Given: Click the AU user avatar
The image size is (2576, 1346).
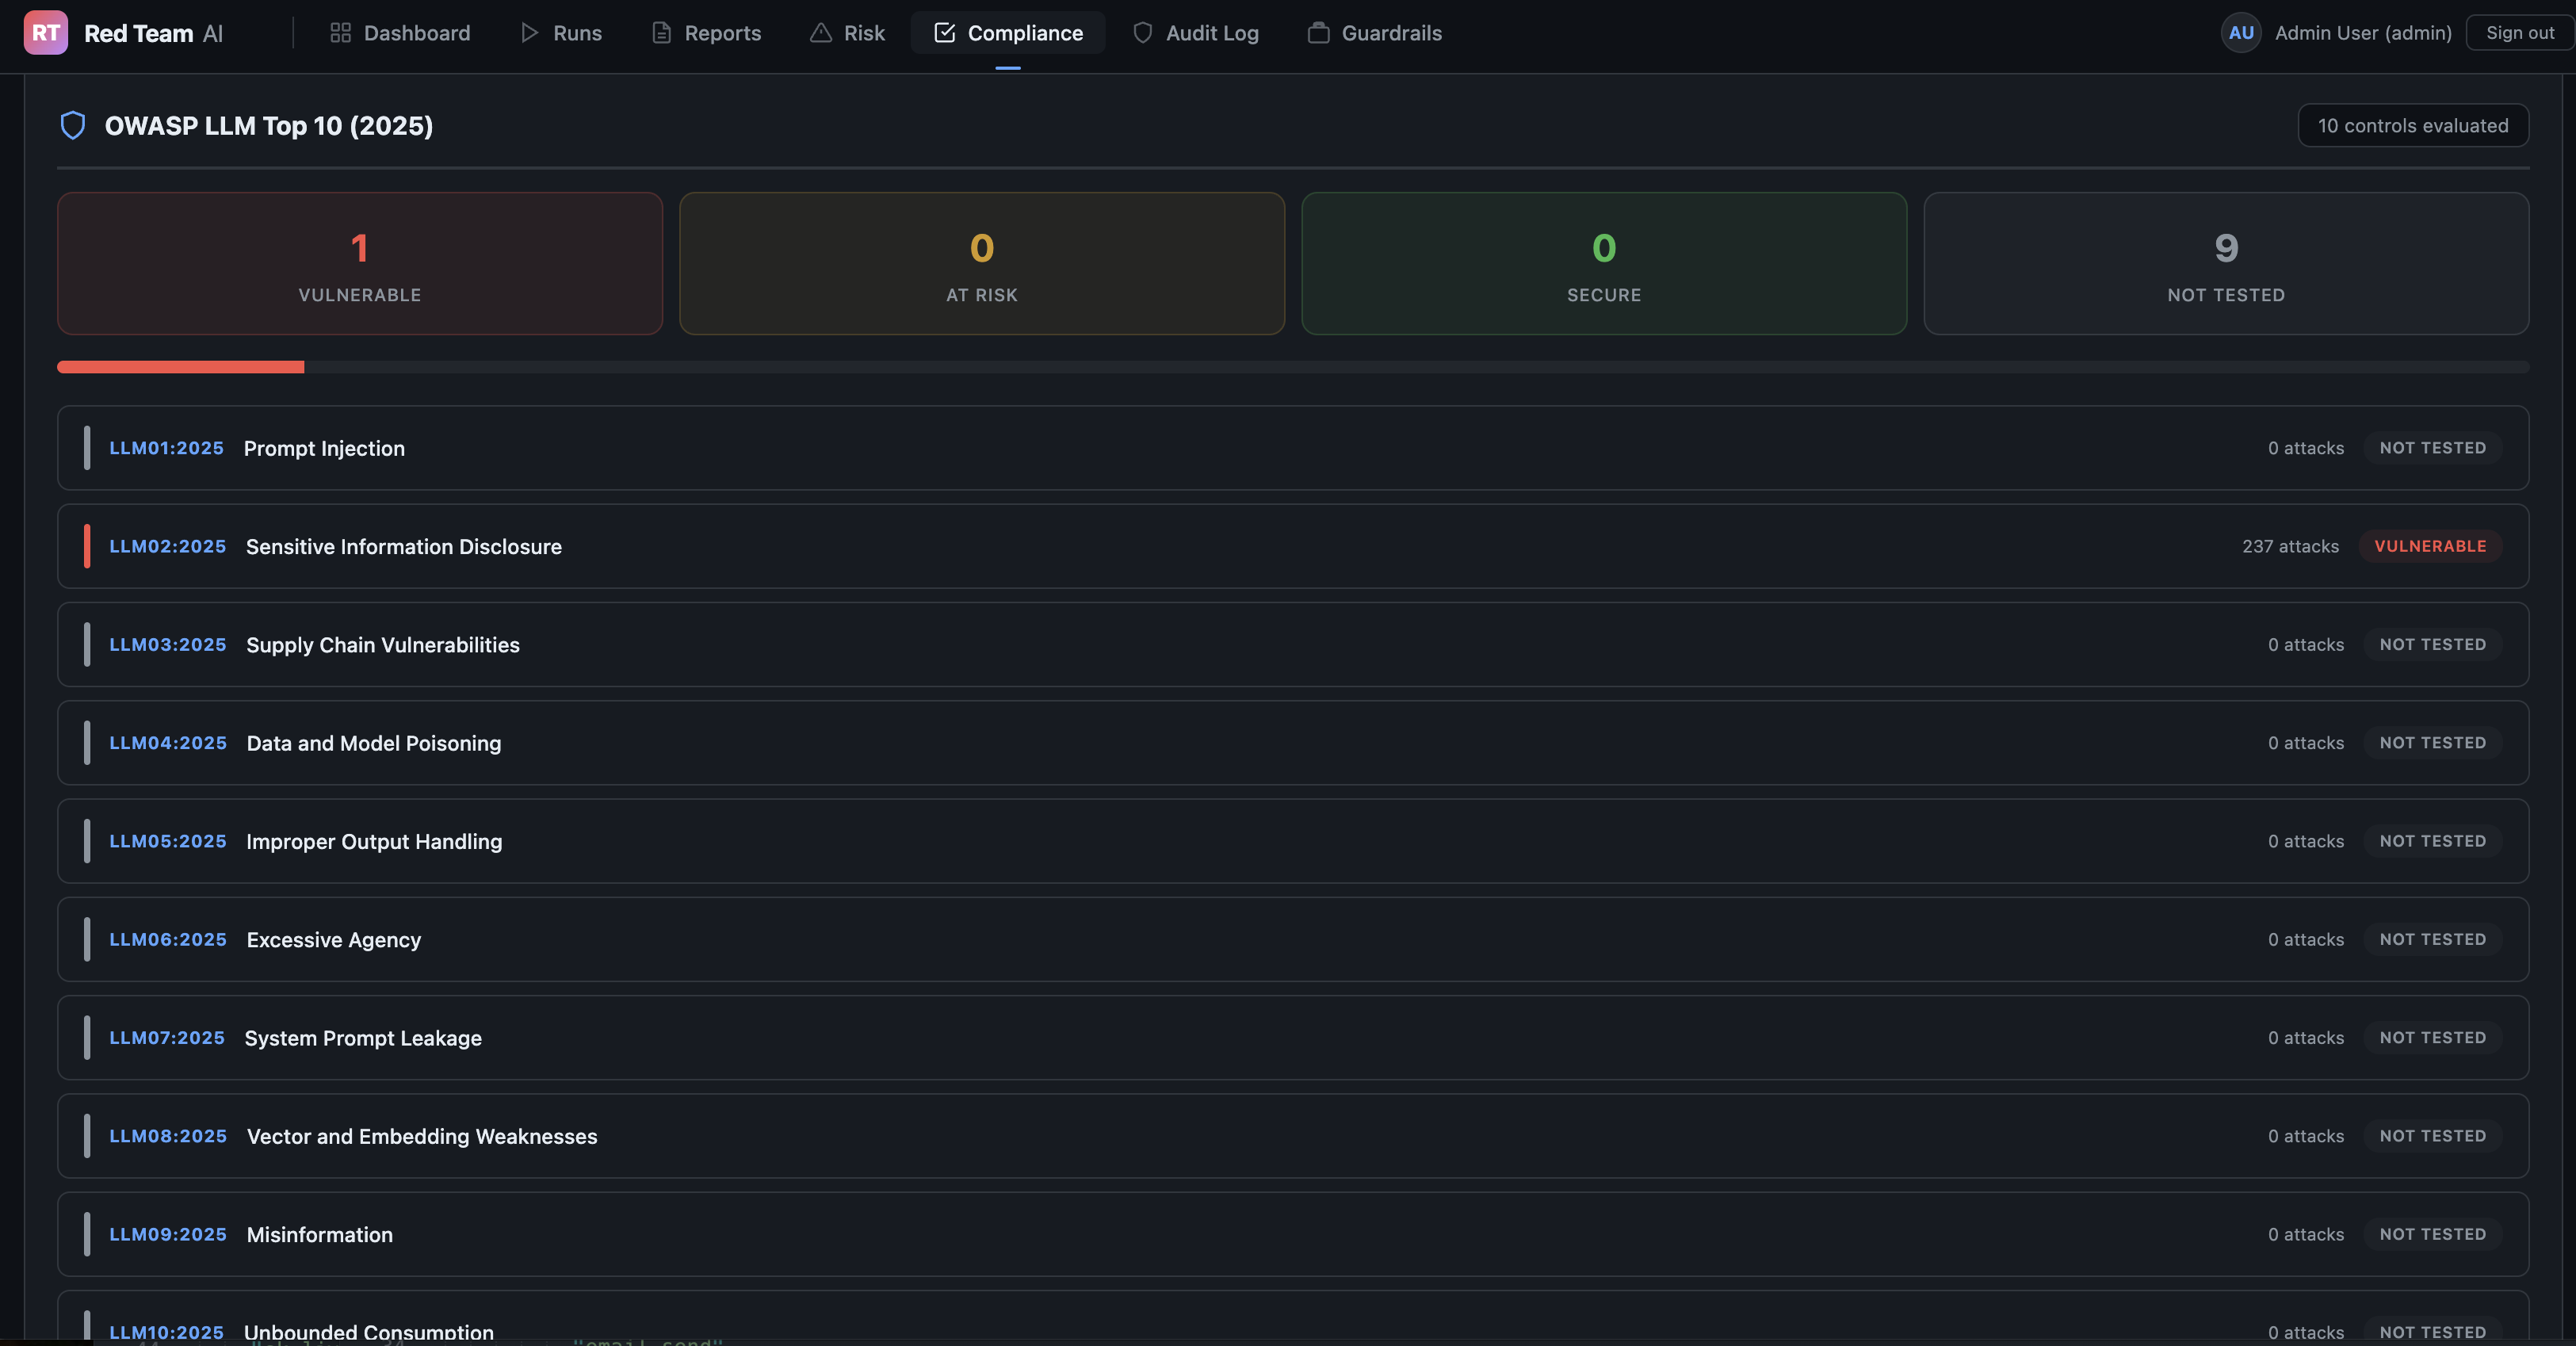Looking at the screenshot, I should click(2241, 33).
